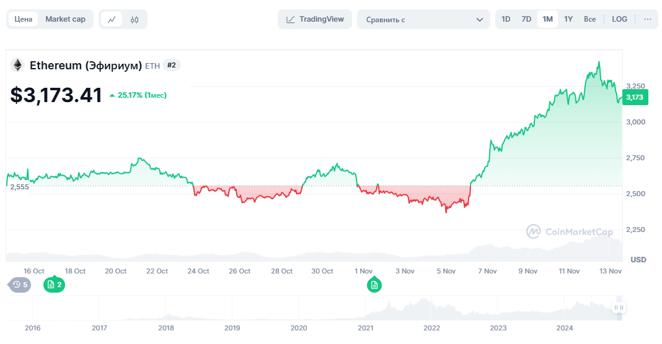Viewport: 662px width, 344px height.
Task: Click the TradingView chart icon
Action: click(291, 19)
